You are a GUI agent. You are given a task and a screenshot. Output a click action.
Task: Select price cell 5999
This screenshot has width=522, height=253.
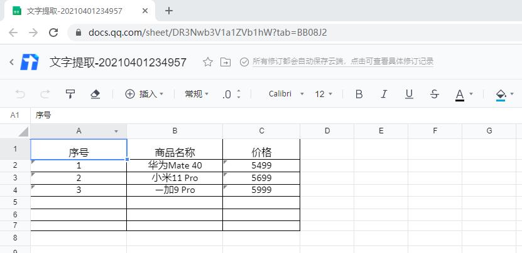[261, 190]
